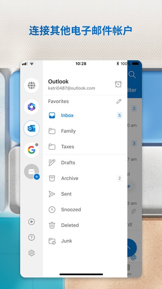The image size is (162, 289).
Task: Open the Help question mark icon
Action: [31, 237]
